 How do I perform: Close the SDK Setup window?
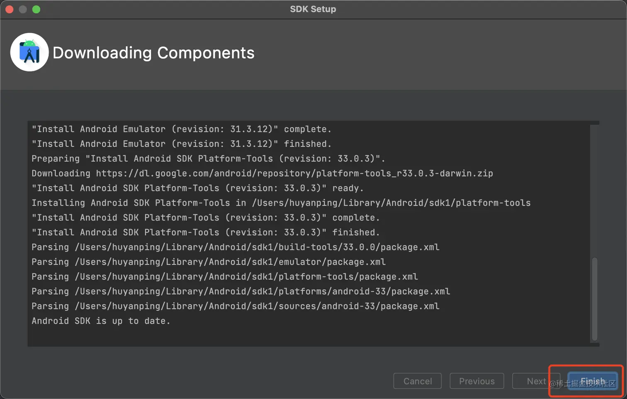[x=10, y=9]
